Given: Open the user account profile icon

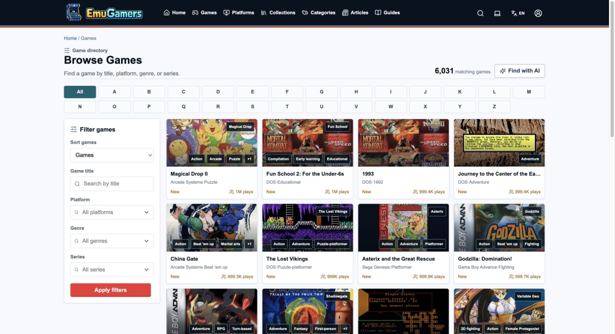Looking at the screenshot, I should pyautogui.click(x=538, y=13).
